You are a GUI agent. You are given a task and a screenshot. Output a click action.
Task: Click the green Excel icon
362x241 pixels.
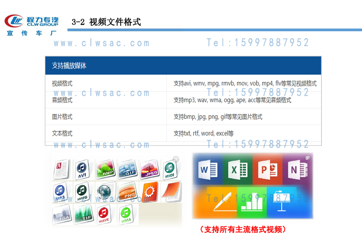click(237, 169)
